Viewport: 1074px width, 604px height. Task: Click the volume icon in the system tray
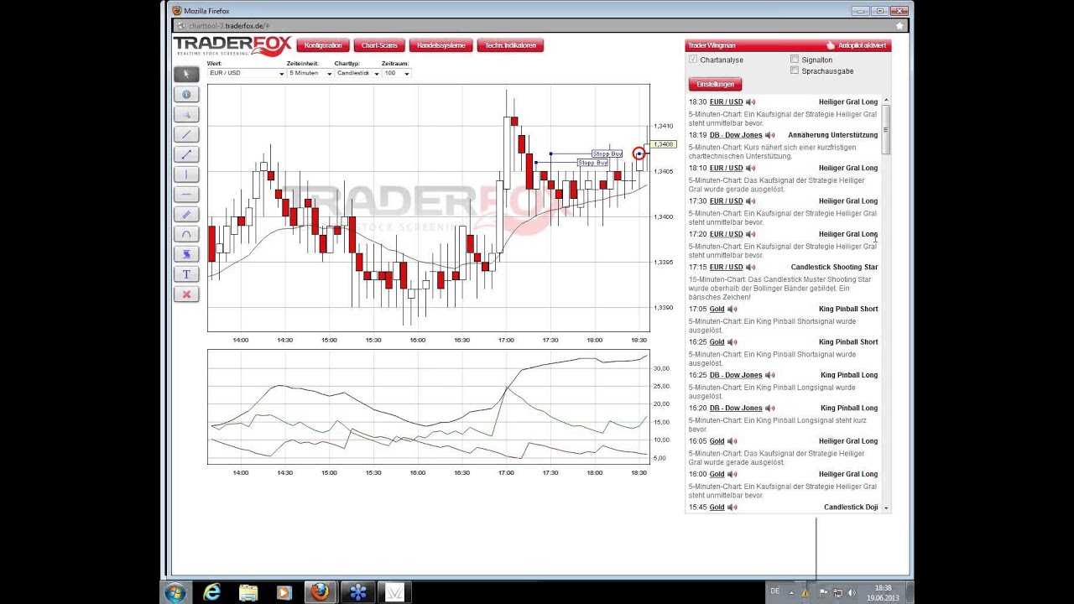[x=852, y=593]
